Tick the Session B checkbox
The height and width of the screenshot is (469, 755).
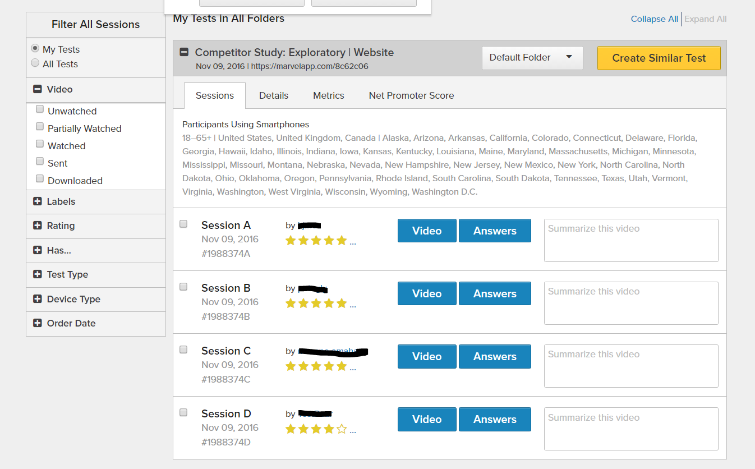tap(183, 287)
